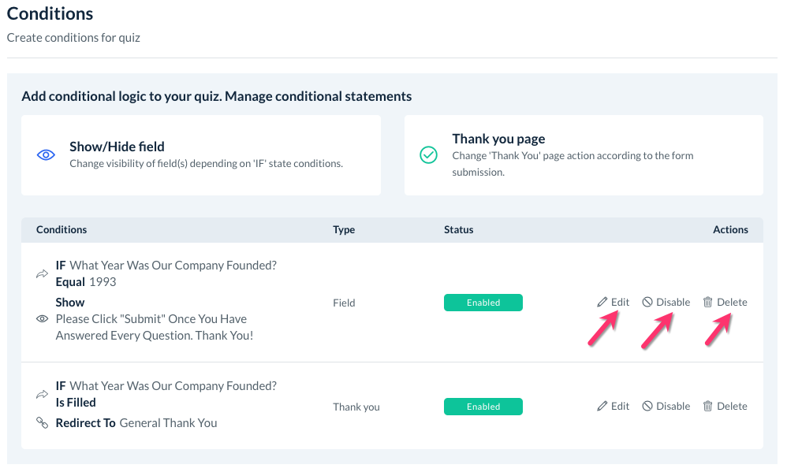Click the eye icon in Show/Hide field card
The image size is (787, 472).
46,155
